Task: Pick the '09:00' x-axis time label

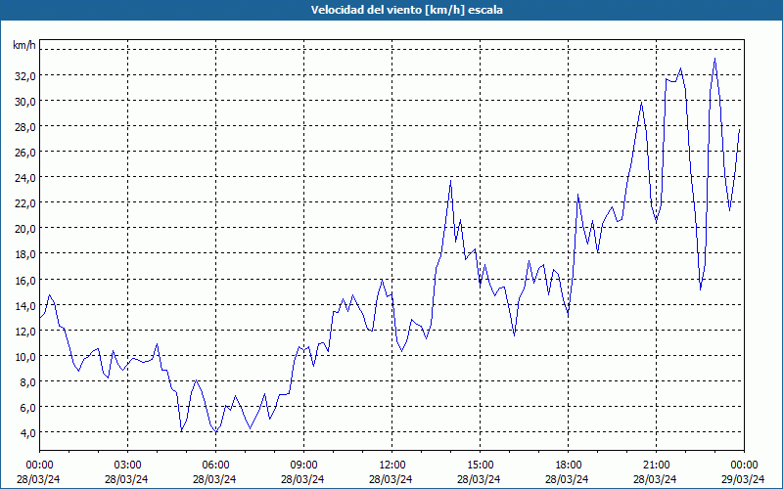Action: (303, 466)
